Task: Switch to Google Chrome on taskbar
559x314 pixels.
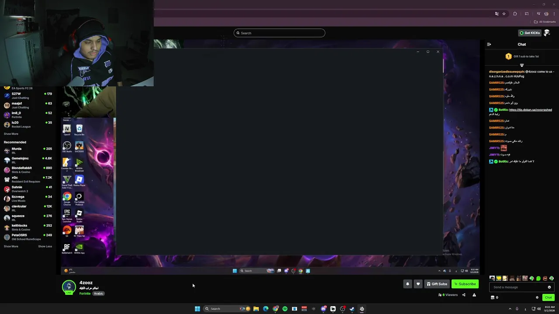Action: tap(276, 309)
